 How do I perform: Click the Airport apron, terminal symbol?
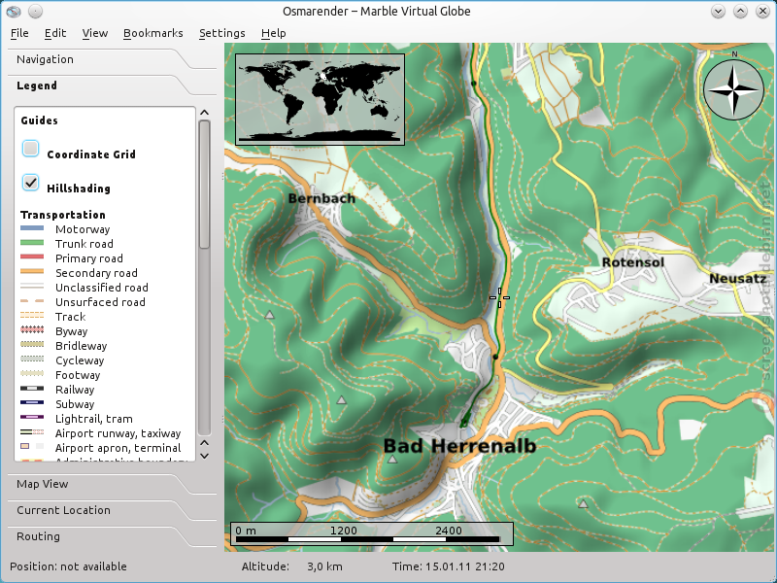click(32, 446)
